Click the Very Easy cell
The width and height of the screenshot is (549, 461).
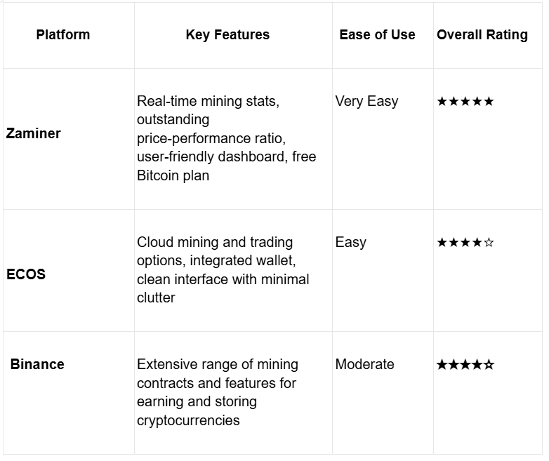pos(366,102)
